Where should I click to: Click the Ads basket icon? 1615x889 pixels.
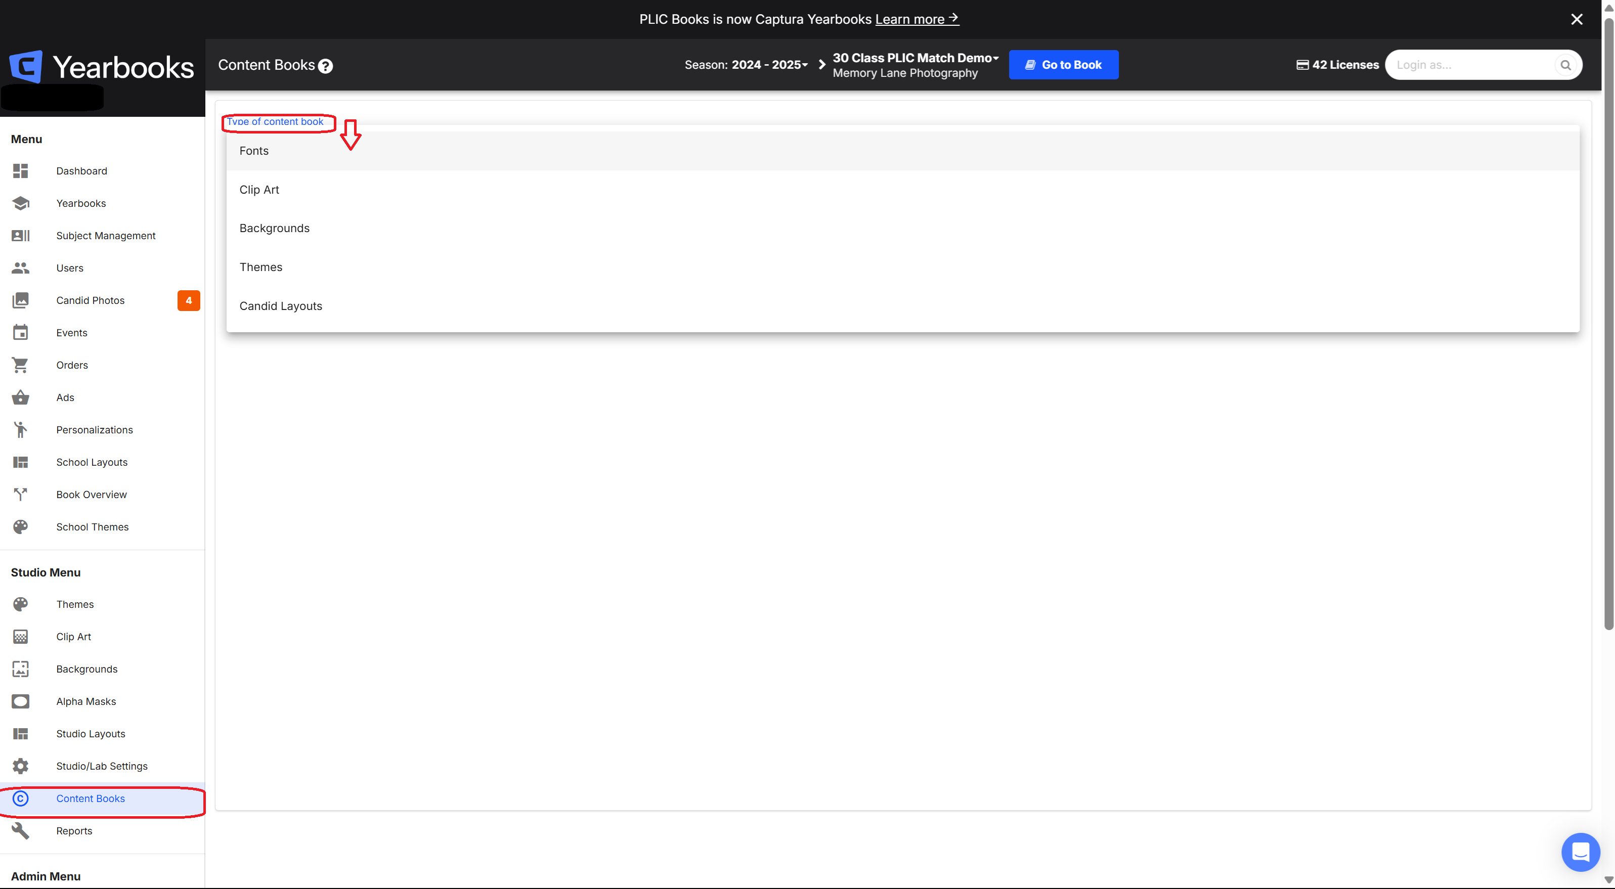coord(21,397)
